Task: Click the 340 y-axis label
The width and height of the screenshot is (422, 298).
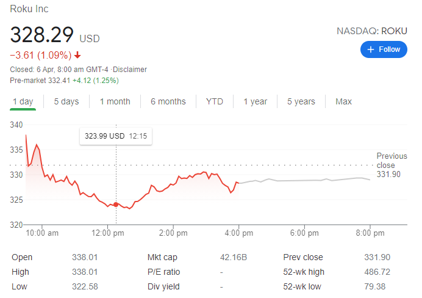Action: (16, 125)
